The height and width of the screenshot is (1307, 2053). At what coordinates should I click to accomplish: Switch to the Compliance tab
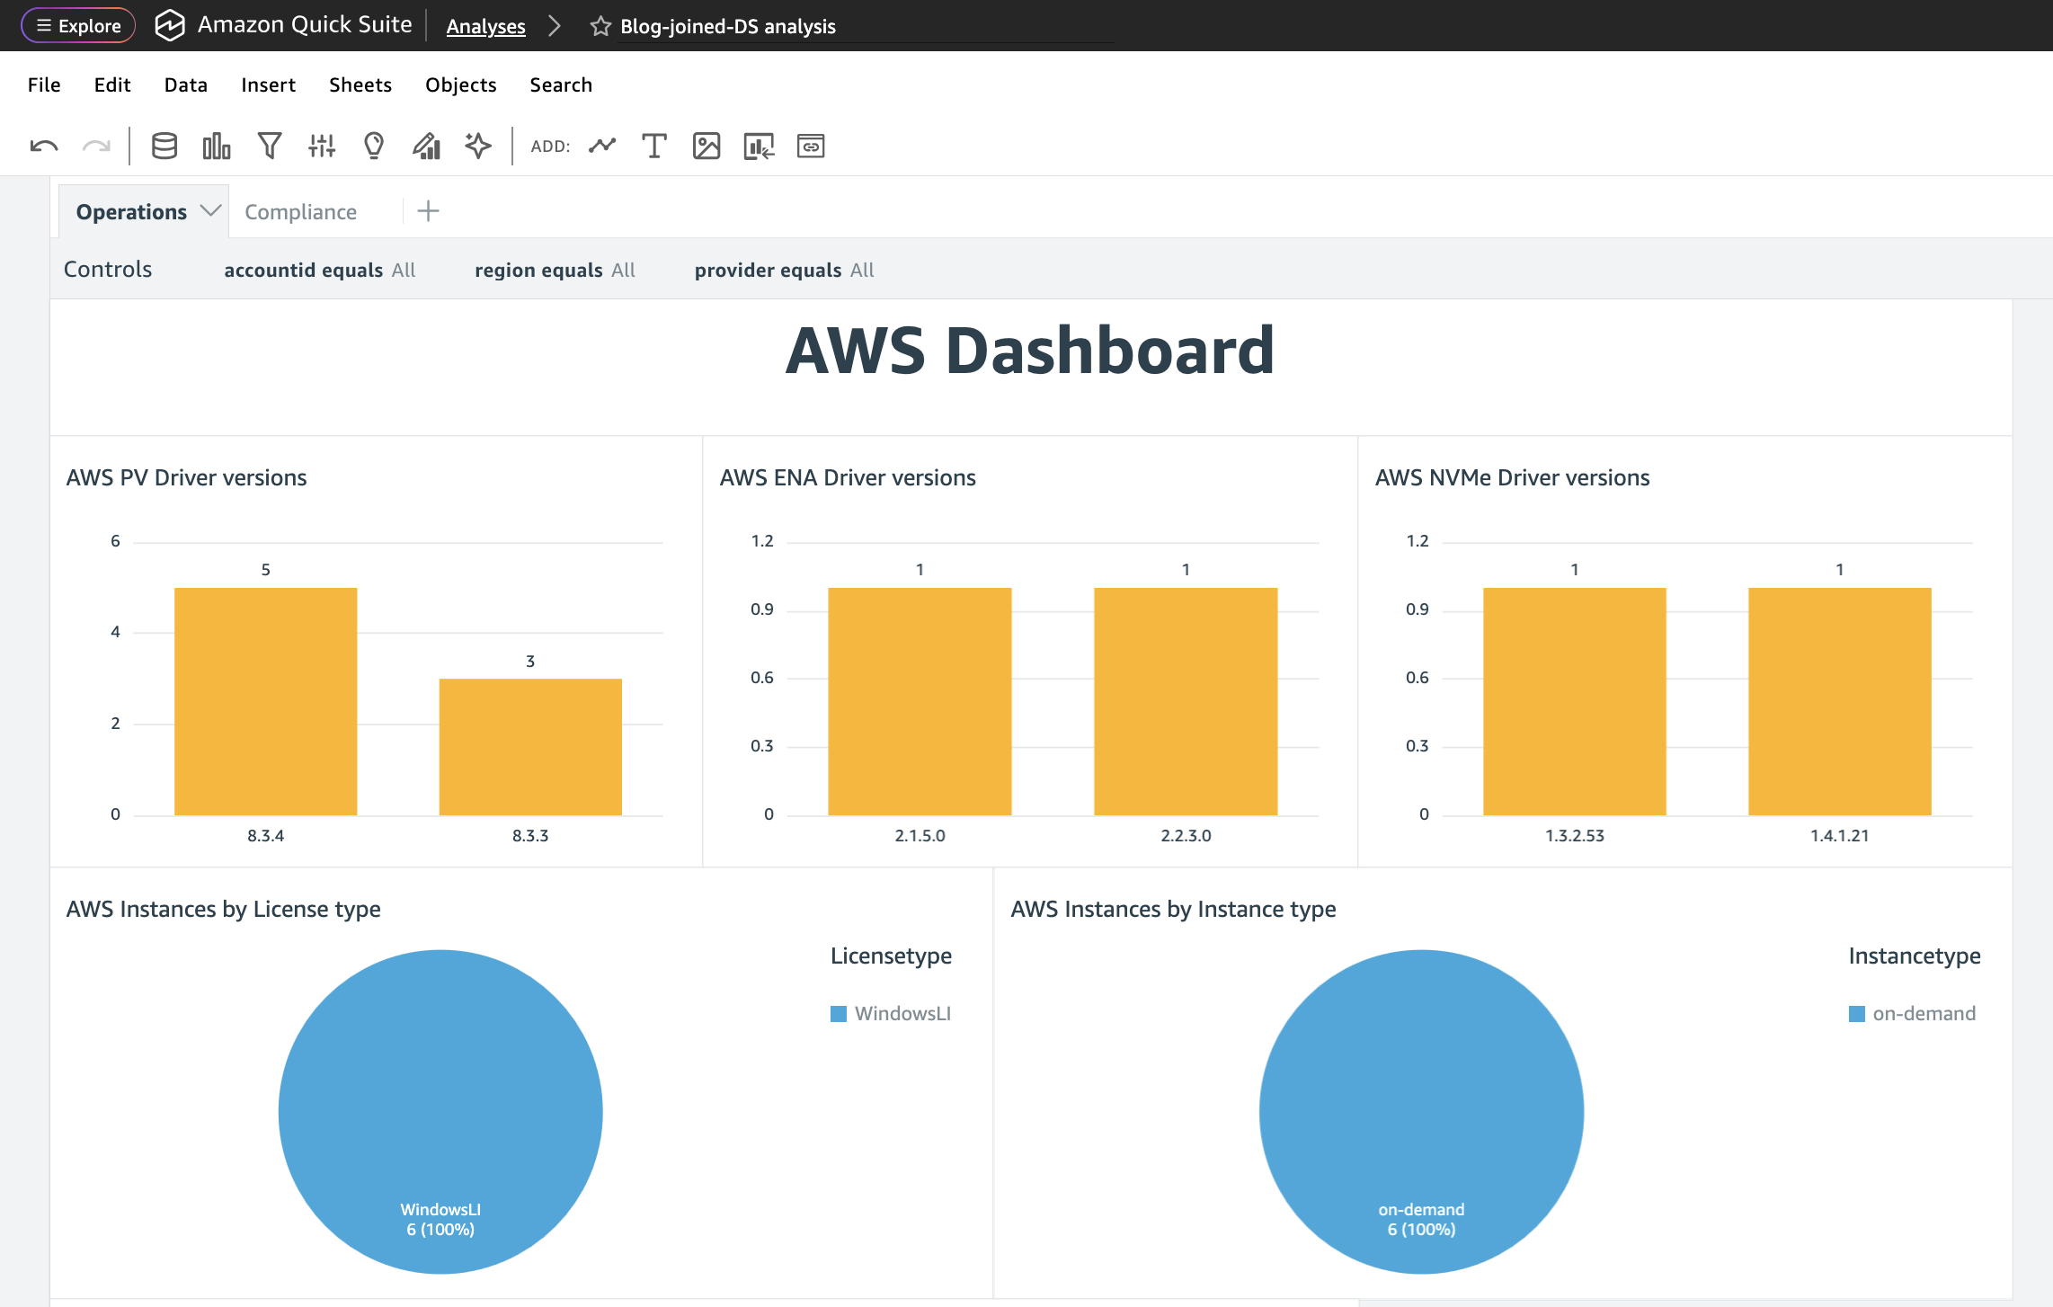click(x=301, y=210)
